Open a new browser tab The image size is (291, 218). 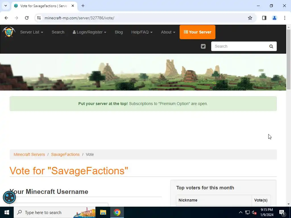pyautogui.click(x=83, y=6)
